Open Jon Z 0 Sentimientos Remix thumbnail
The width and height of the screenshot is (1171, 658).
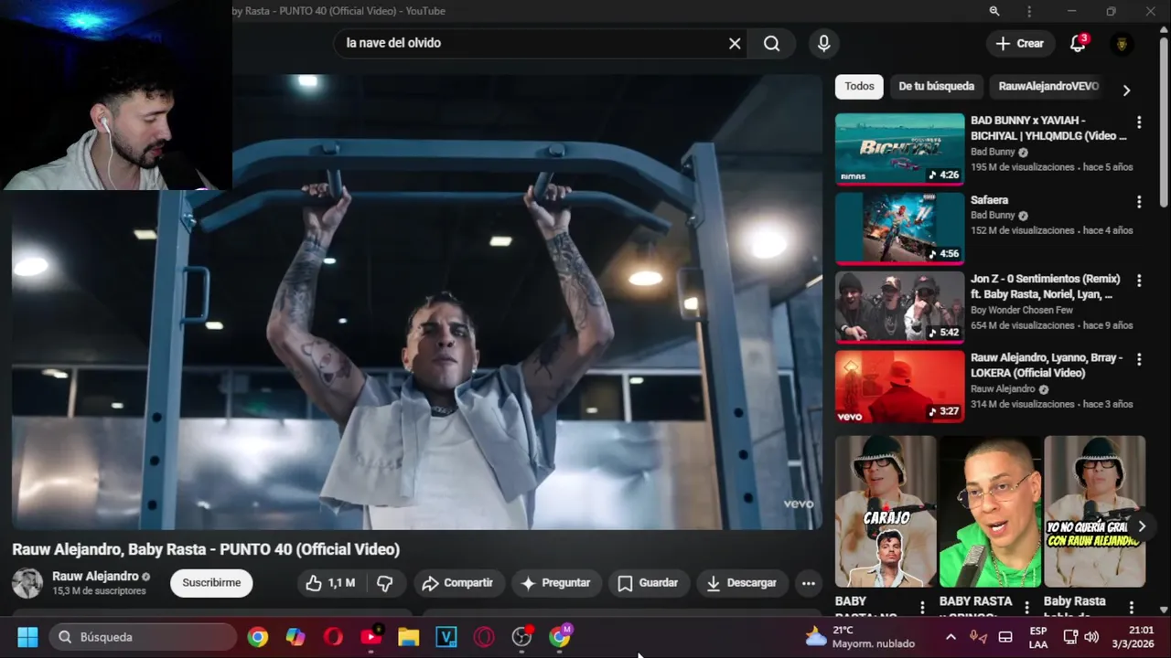[x=899, y=306]
